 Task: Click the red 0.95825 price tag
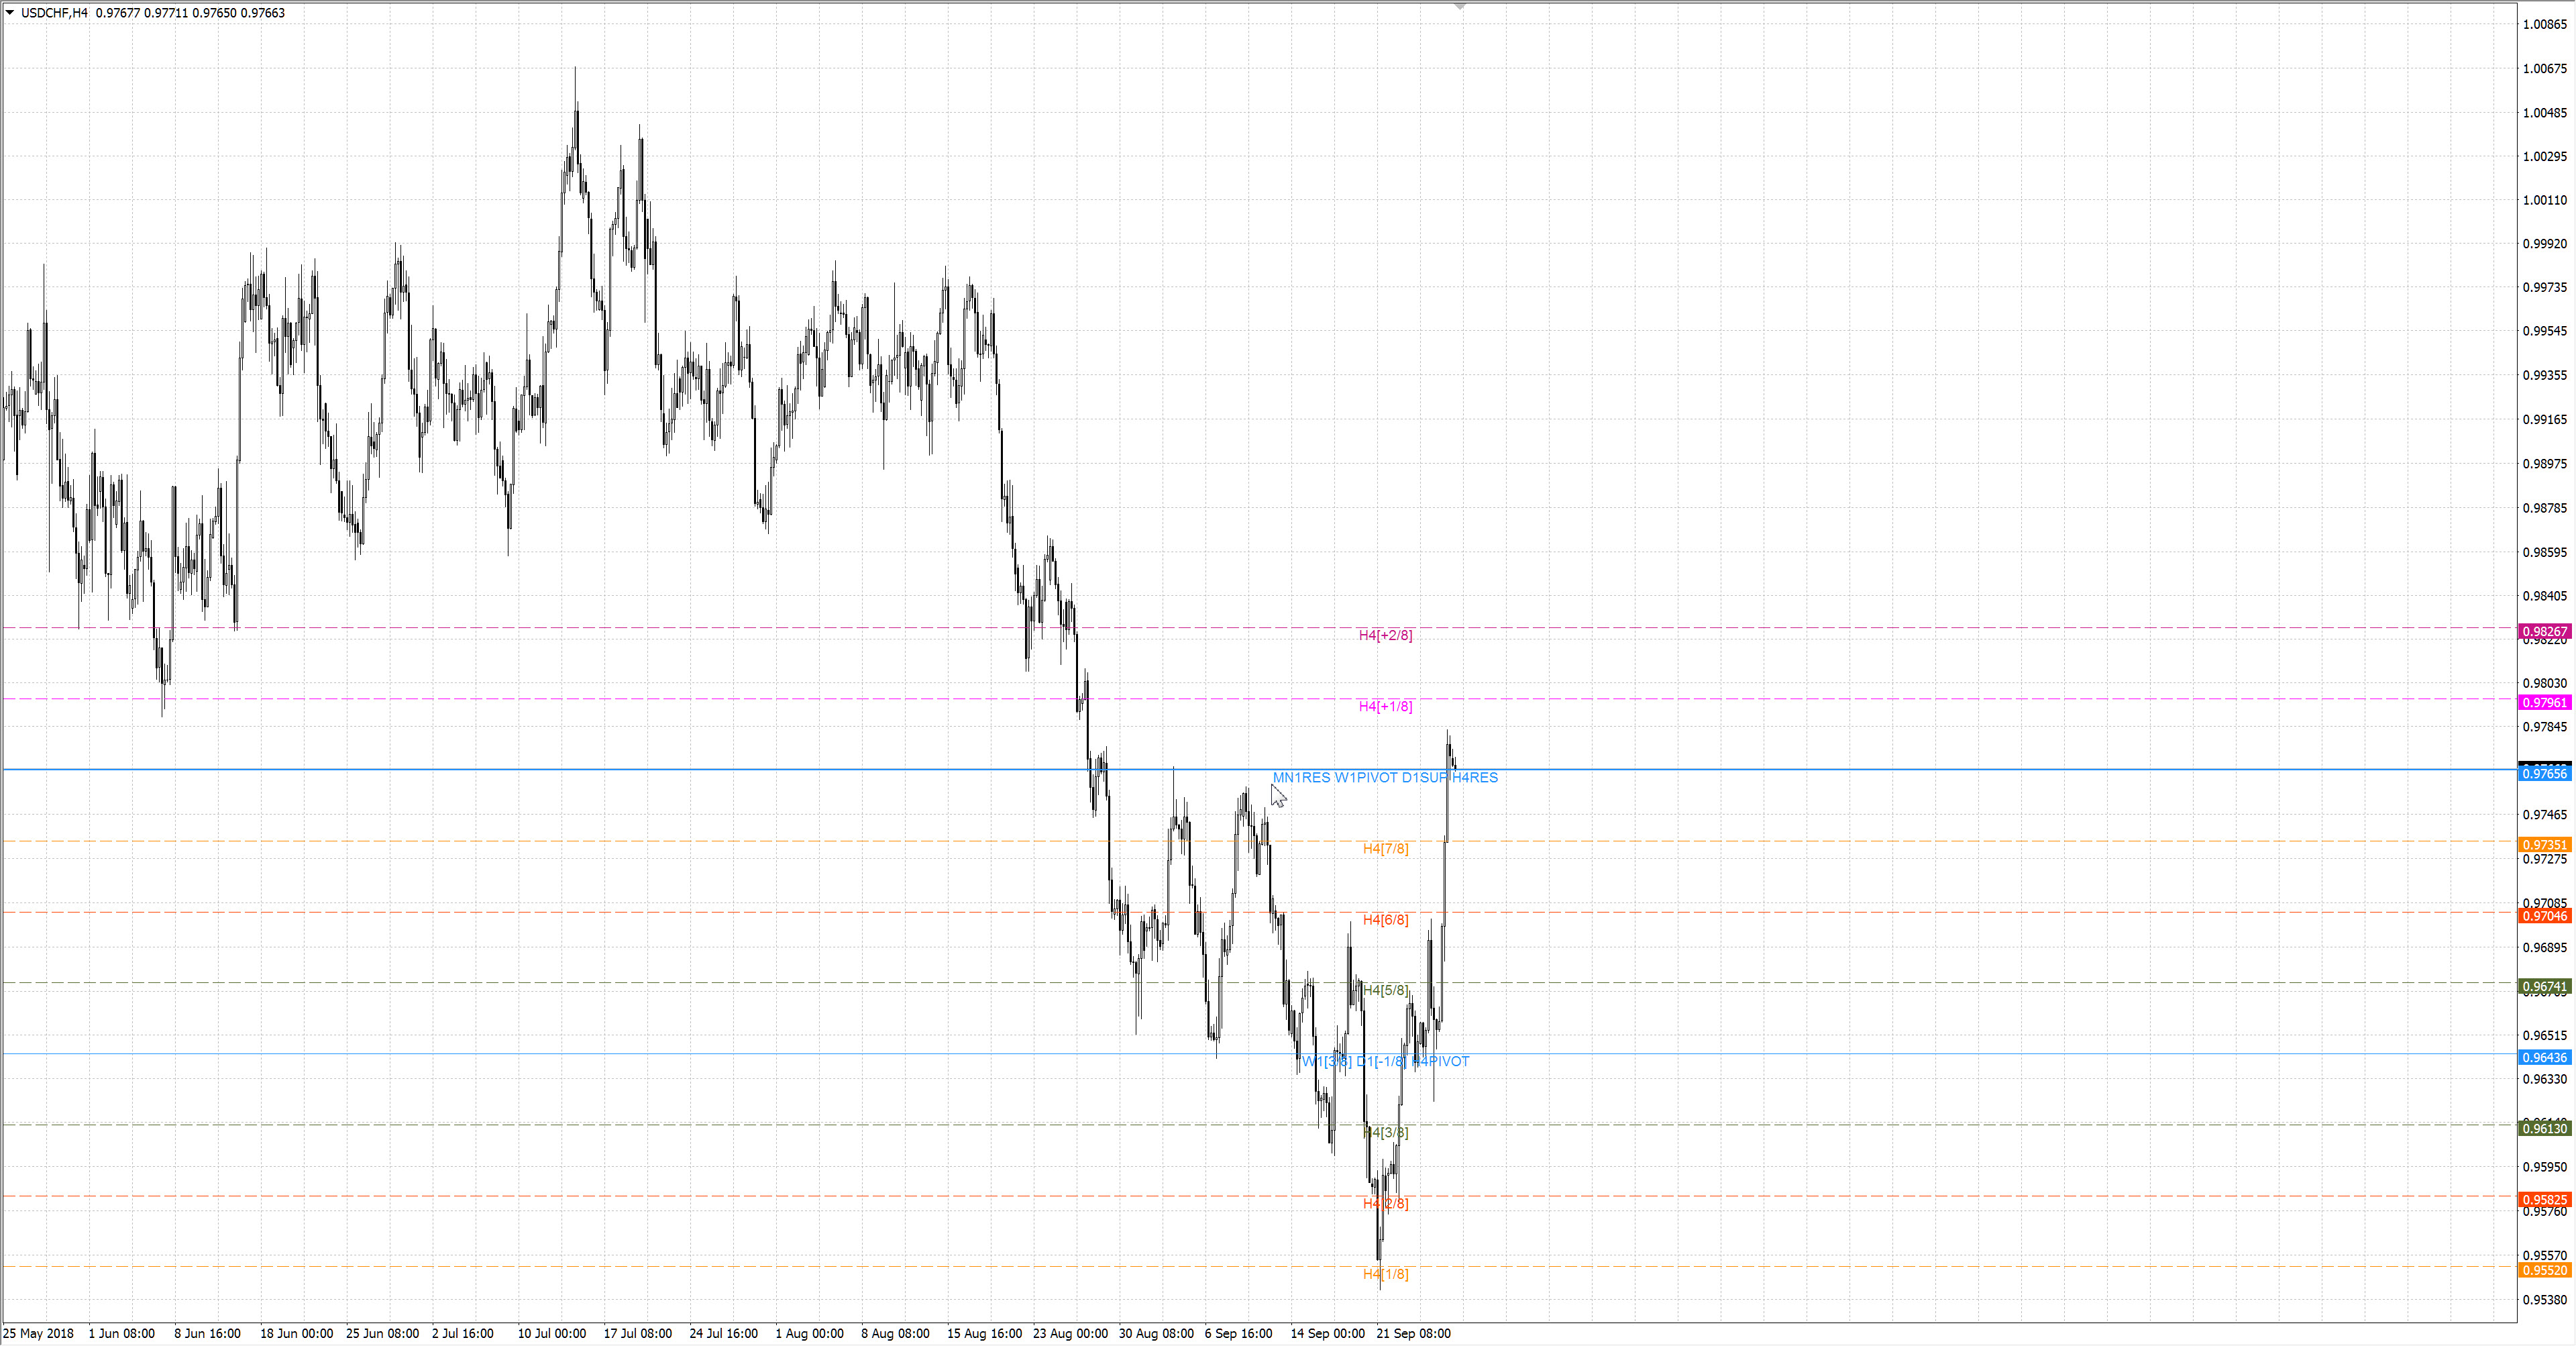coord(2543,1200)
